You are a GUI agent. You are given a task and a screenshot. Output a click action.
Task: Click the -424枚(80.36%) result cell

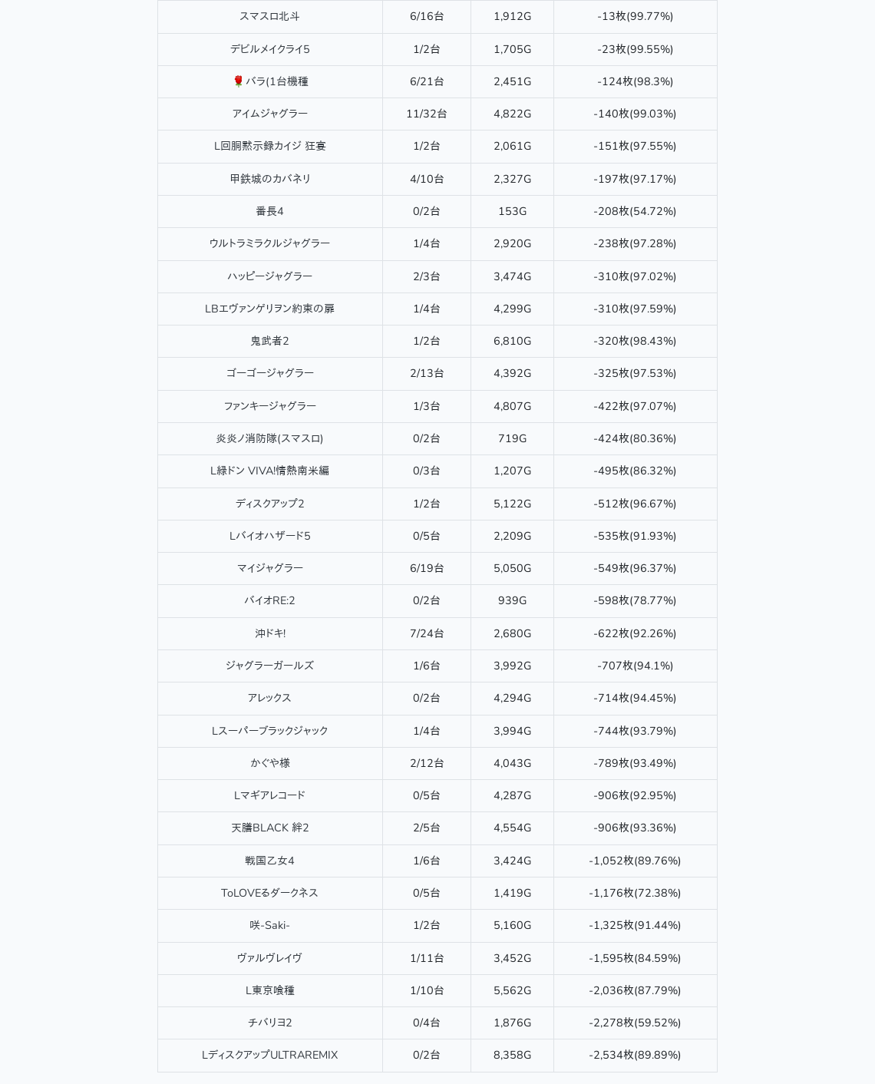tap(635, 438)
